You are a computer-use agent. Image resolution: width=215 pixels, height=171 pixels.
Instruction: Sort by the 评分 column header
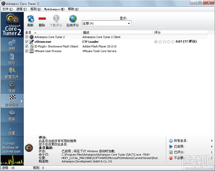[x=180, y=33]
